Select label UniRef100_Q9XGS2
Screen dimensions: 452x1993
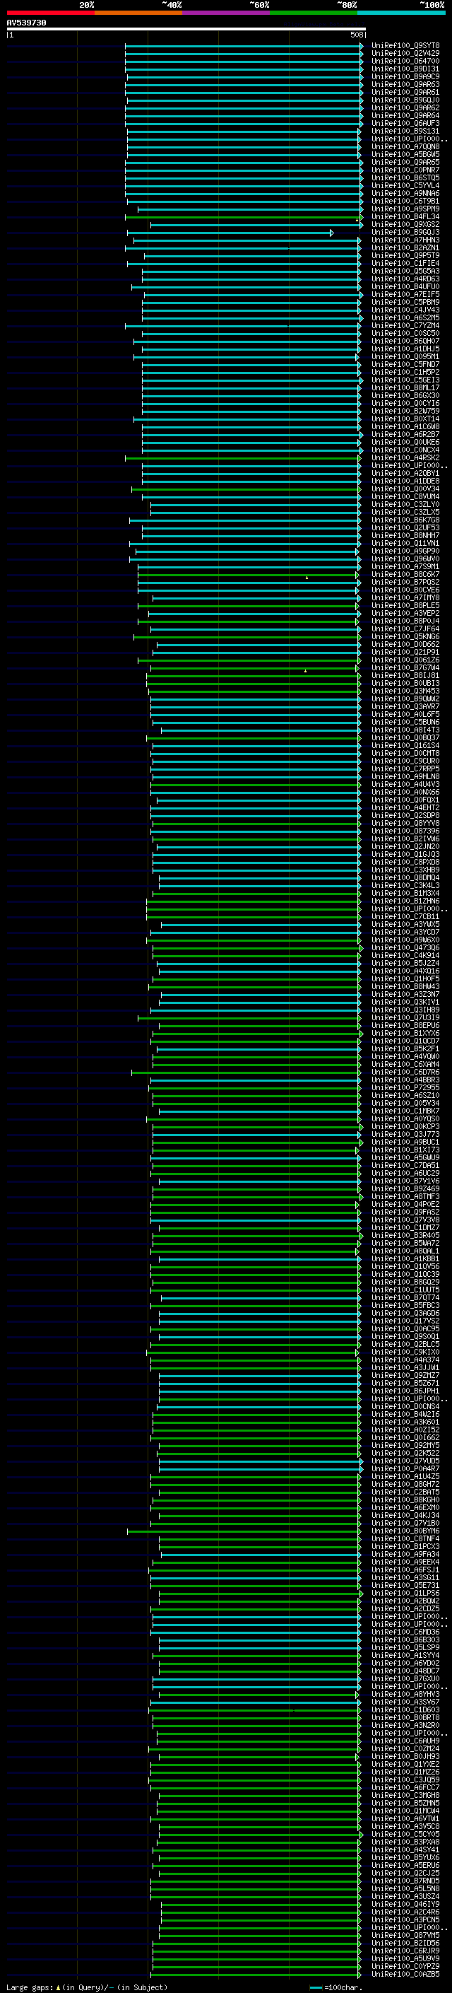[405, 224]
